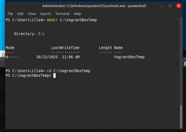Open the Terminal menu
This screenshot has width=186, height=132.
pos(62,14)
